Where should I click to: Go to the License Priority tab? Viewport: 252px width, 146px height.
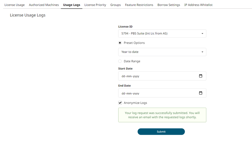(x=95, y=5)
